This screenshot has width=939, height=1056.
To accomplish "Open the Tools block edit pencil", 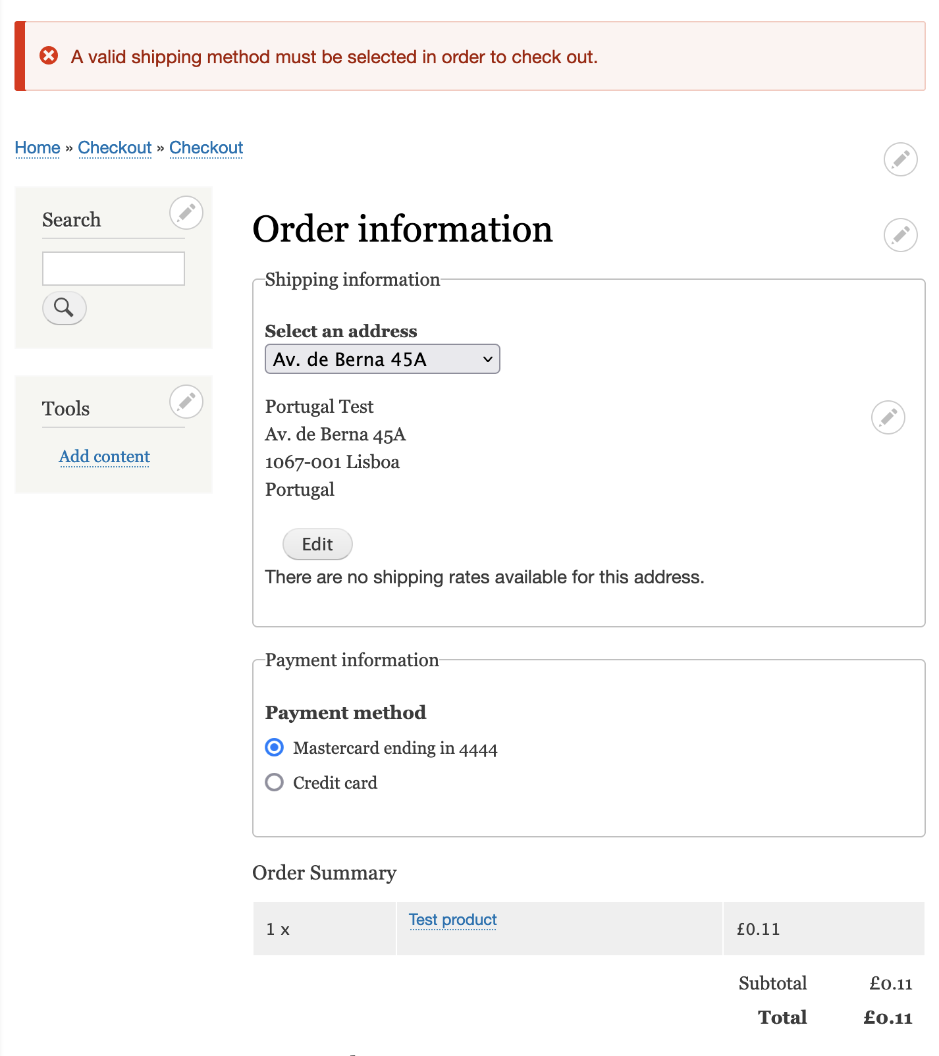I will [x=186, y=402].
